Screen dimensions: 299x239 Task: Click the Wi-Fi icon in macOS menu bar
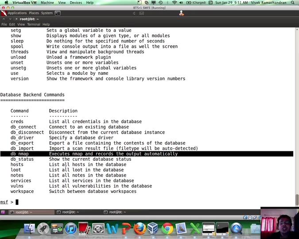click(x=174, y=3)
